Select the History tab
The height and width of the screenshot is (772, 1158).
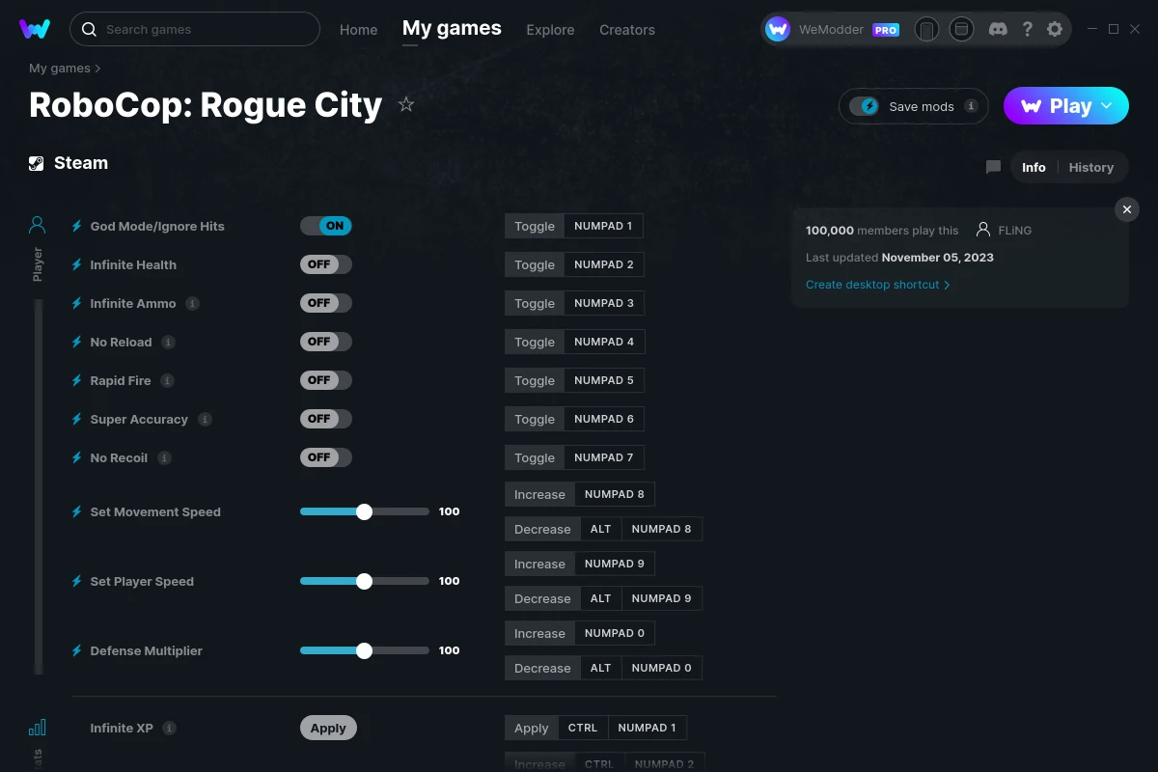(1091, 167)
